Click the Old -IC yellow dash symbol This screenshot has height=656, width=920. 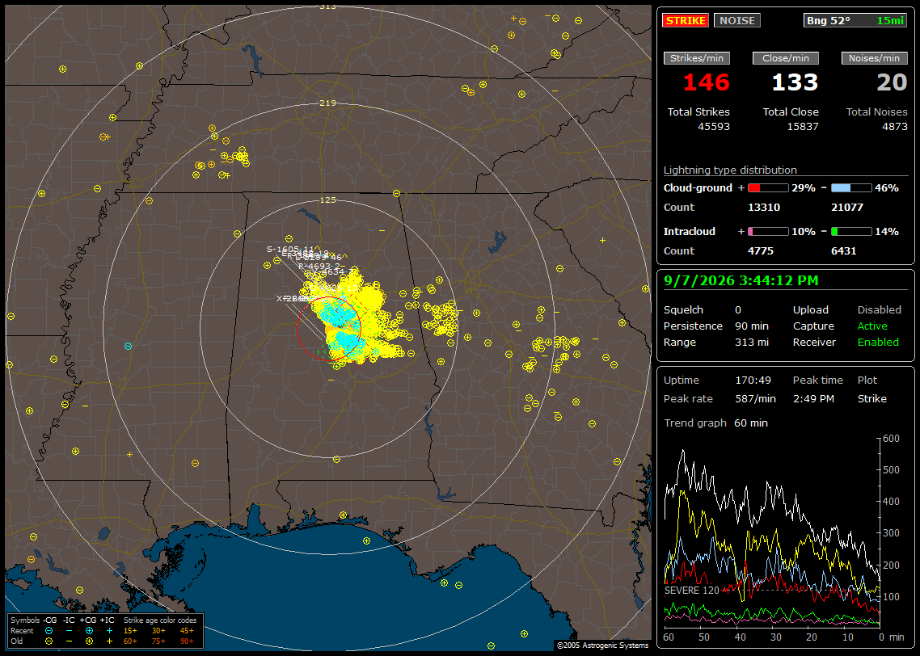click(70, 641)
